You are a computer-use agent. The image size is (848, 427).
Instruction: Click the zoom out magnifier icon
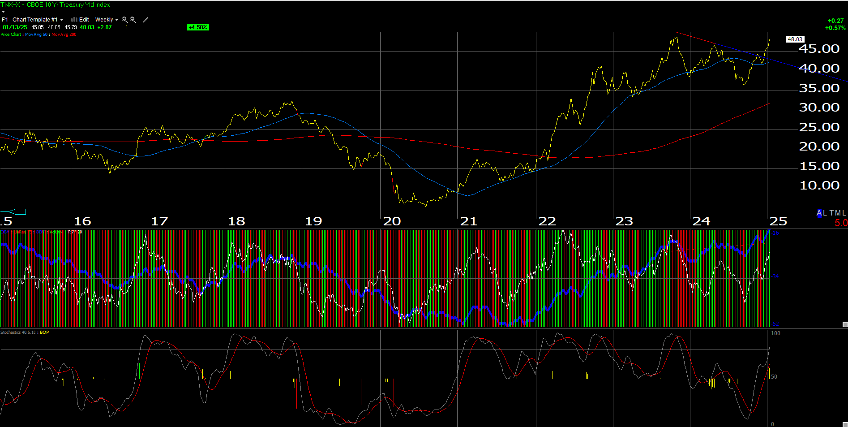[133, 20]
